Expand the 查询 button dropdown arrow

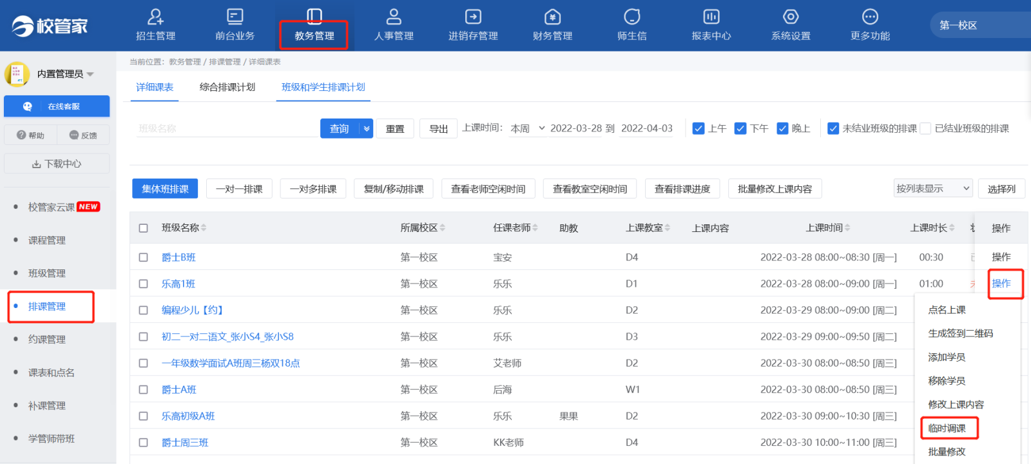tap(367, 128)
